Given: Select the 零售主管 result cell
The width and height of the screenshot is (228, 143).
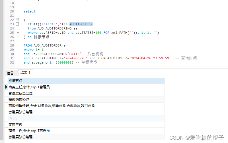Looking at the screenshot, I should pos(86,125).
